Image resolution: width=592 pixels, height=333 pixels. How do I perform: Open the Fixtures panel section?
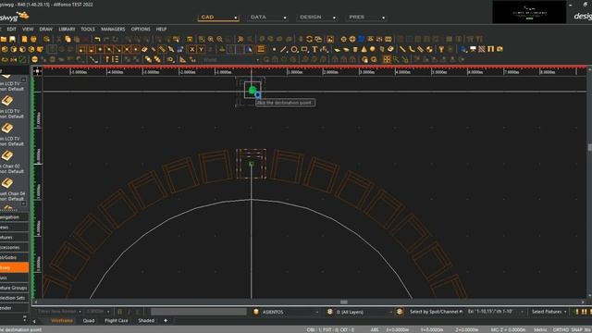pyautogui.click(x=15, y=238)
